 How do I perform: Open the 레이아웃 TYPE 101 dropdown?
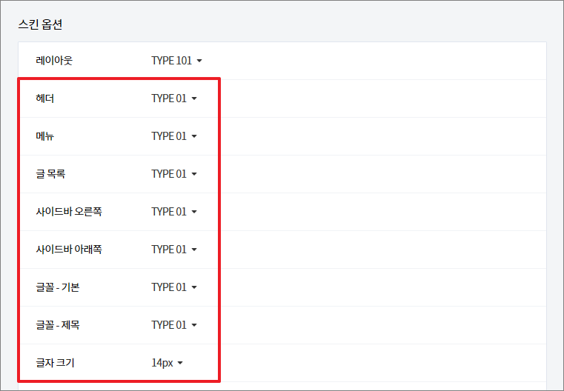click(x=176, y=61)
